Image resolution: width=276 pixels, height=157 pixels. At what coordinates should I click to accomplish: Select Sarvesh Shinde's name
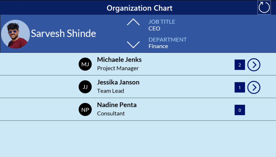[x=63, y=33]
